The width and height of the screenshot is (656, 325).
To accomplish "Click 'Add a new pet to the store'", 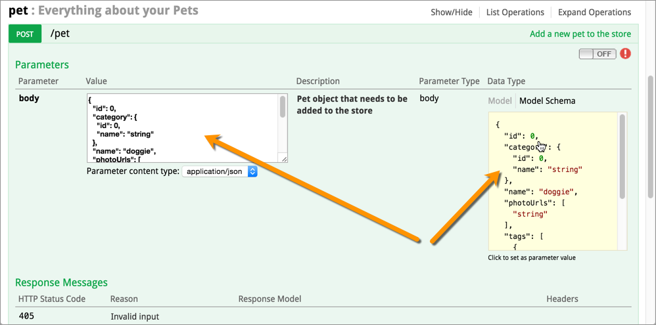I will [x=580, y=34].
